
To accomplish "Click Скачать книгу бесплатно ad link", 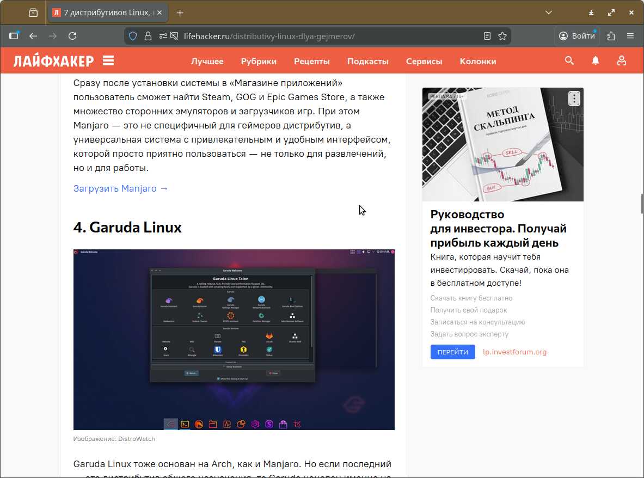I will [471, 298].
